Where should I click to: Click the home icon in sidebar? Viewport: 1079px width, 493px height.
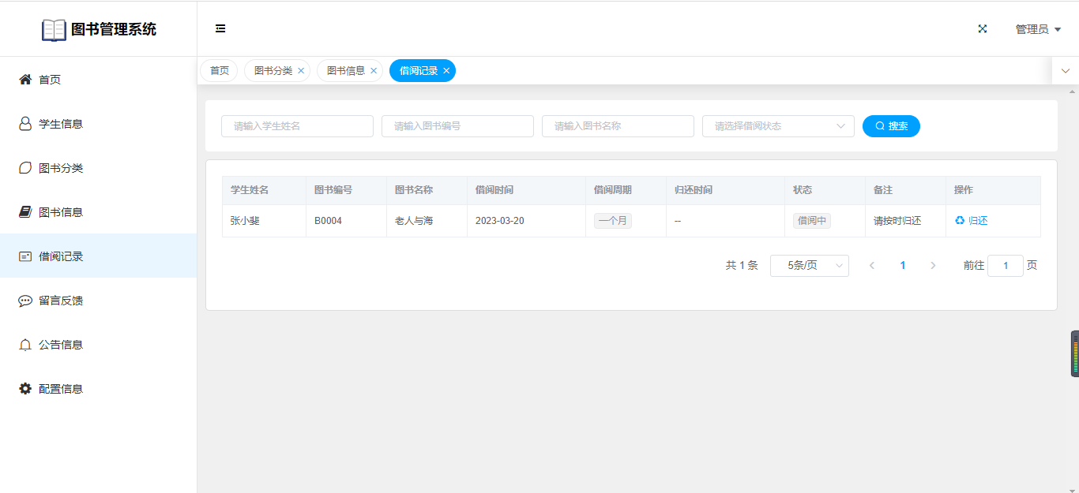[25, 80]
